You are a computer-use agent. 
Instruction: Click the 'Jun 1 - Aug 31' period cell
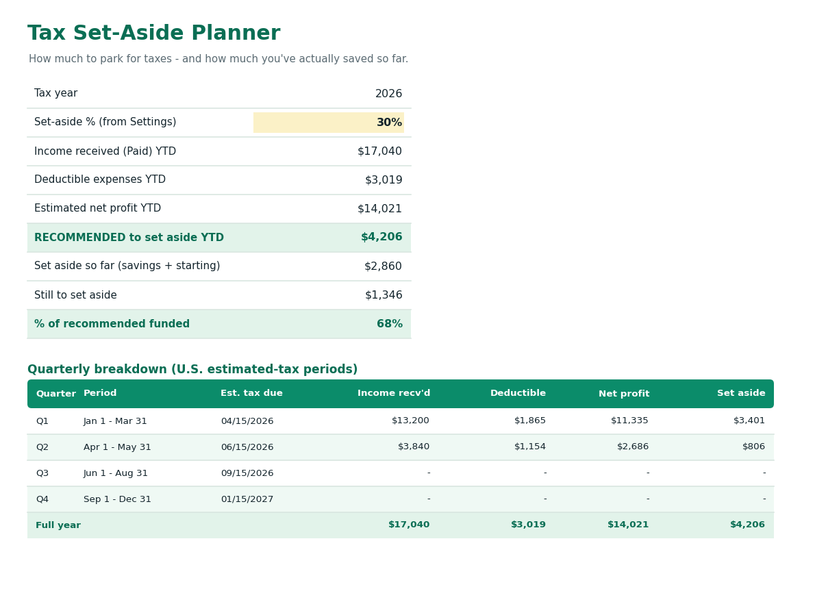[115, 473]
